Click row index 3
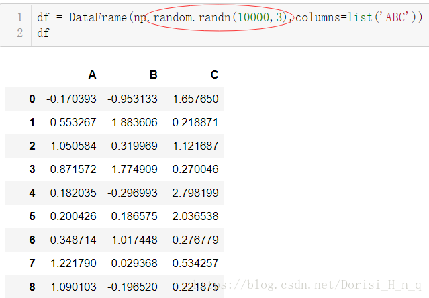Screen dimensions: 429x298 coord(32,169)
